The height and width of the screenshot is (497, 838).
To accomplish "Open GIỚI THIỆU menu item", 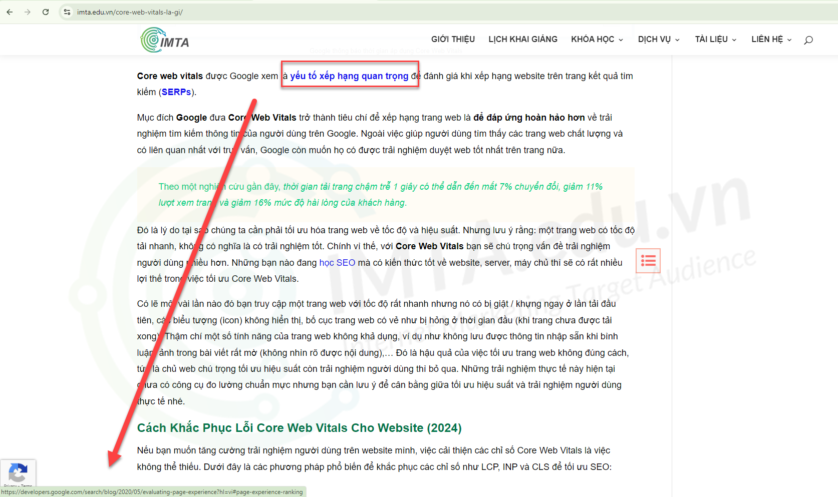I will (453, 40).
